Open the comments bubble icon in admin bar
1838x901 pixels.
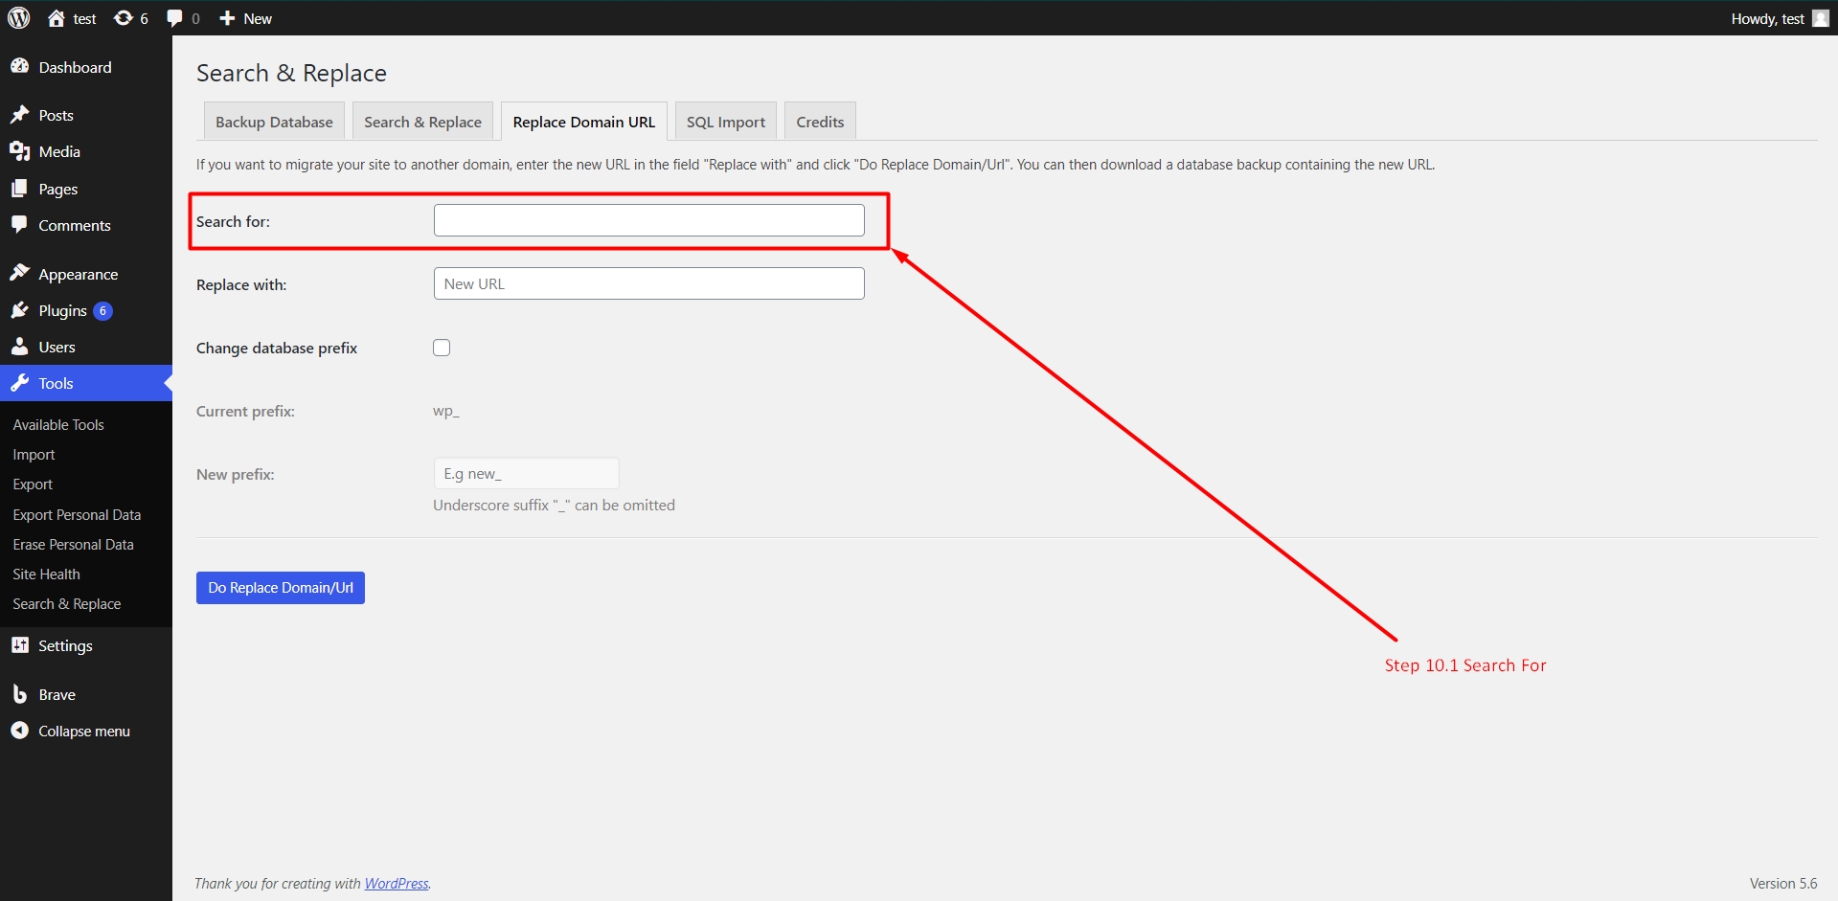coord(174,19)
